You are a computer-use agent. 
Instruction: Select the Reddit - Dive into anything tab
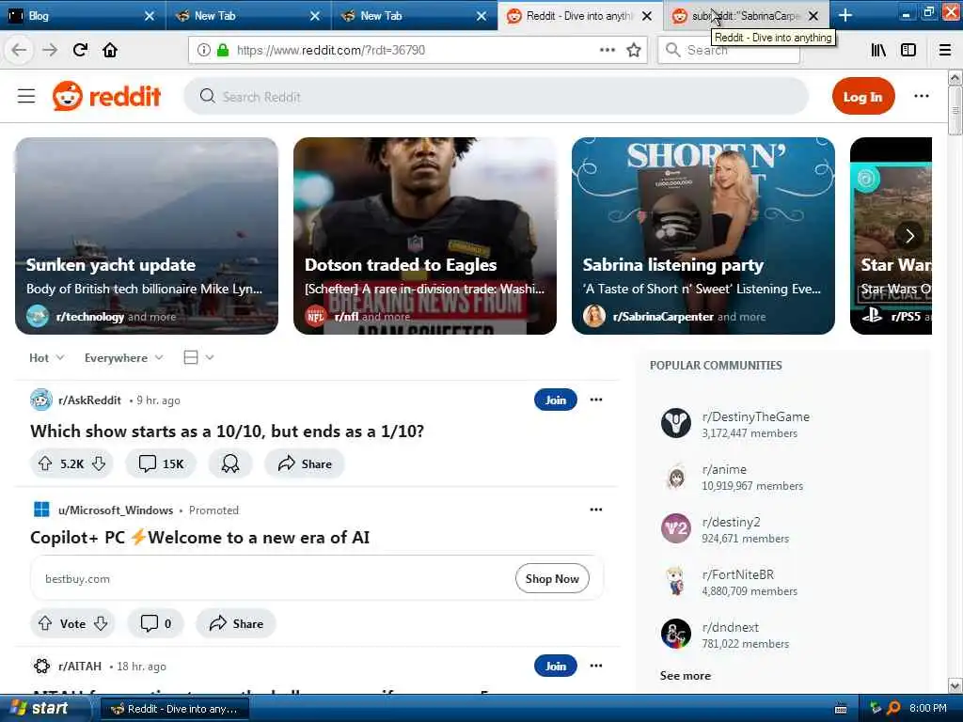(580, 15)
